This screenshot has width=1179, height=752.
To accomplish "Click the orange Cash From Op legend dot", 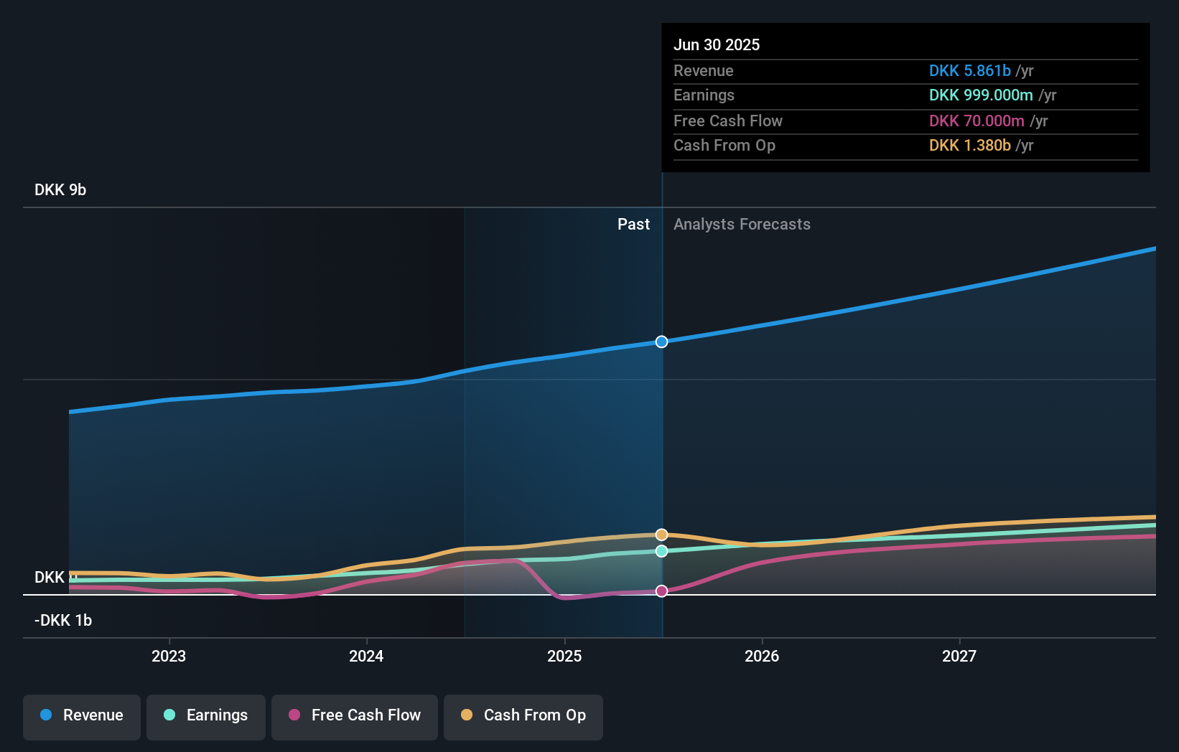I will (467, 715).
